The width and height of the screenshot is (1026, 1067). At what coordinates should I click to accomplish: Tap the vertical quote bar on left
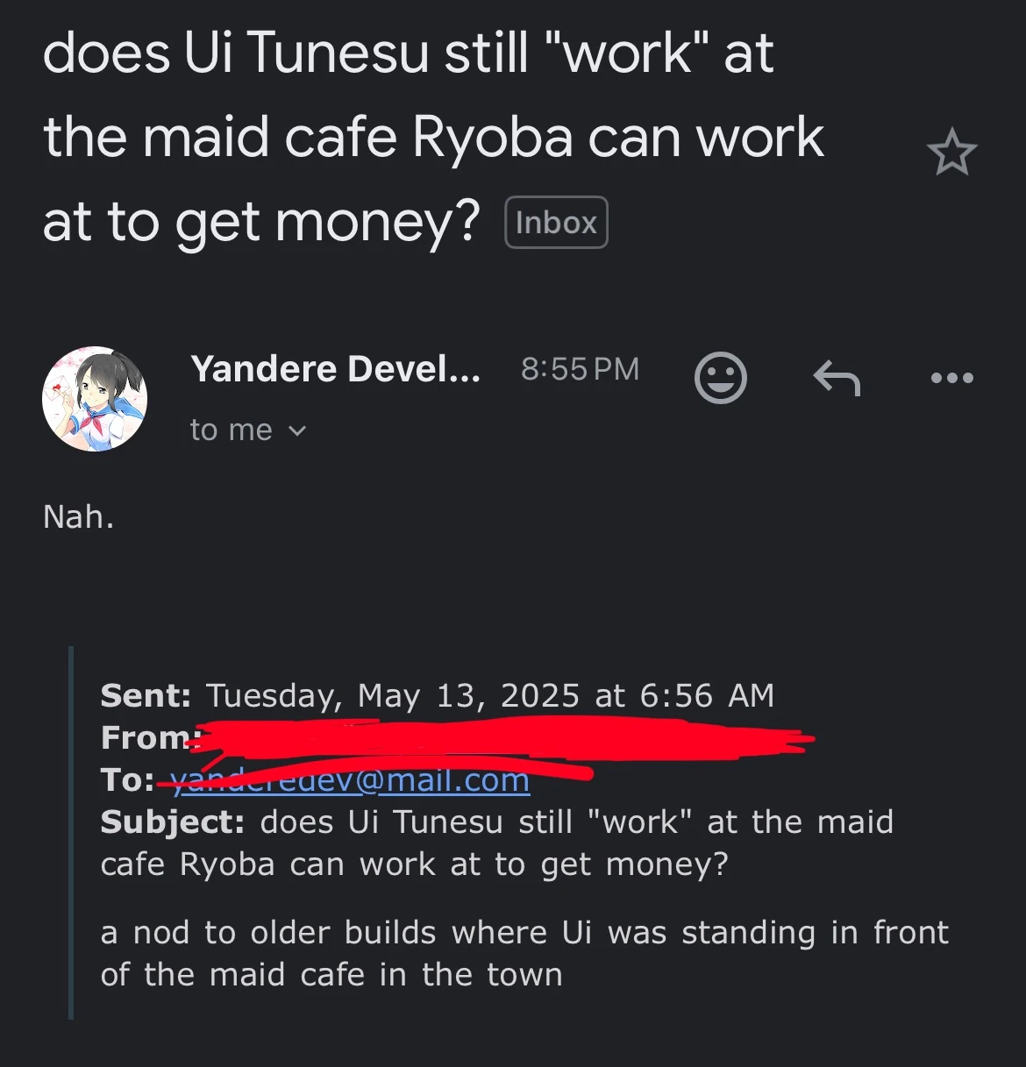point(71,833)
